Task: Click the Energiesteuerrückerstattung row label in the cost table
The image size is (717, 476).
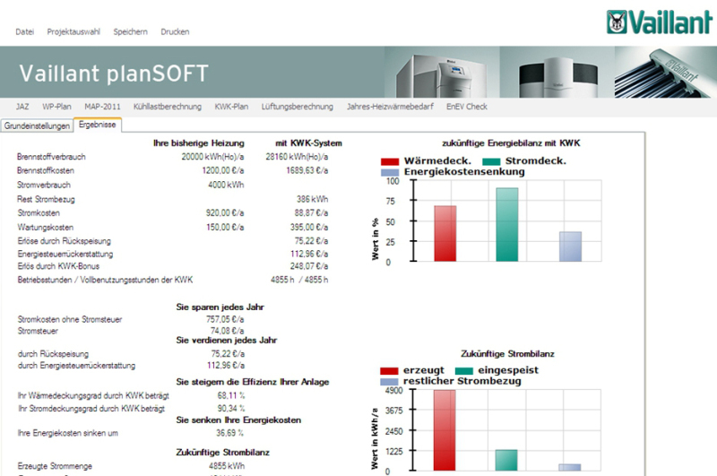Action: pos(65,254)
